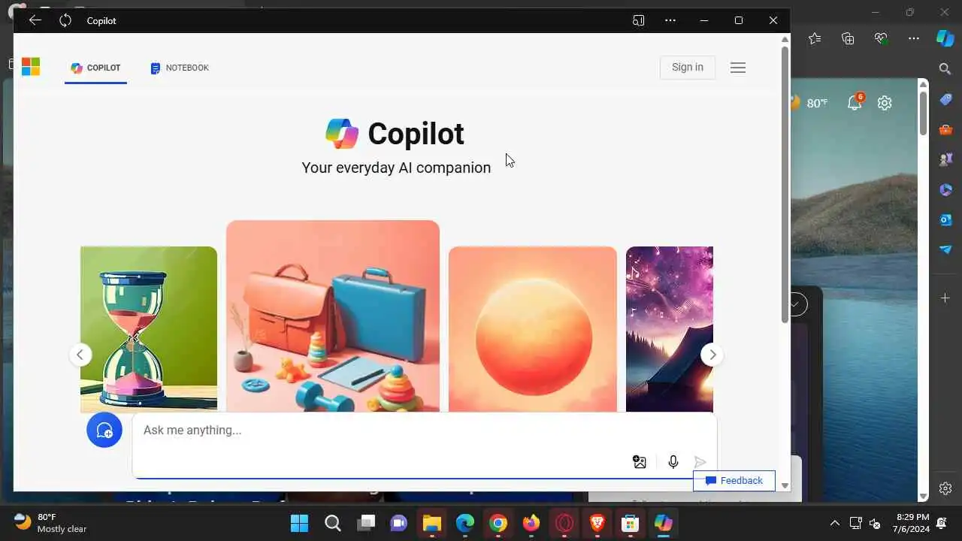Click the send arrow button
The image size is (962, 541).
point(700,462)
